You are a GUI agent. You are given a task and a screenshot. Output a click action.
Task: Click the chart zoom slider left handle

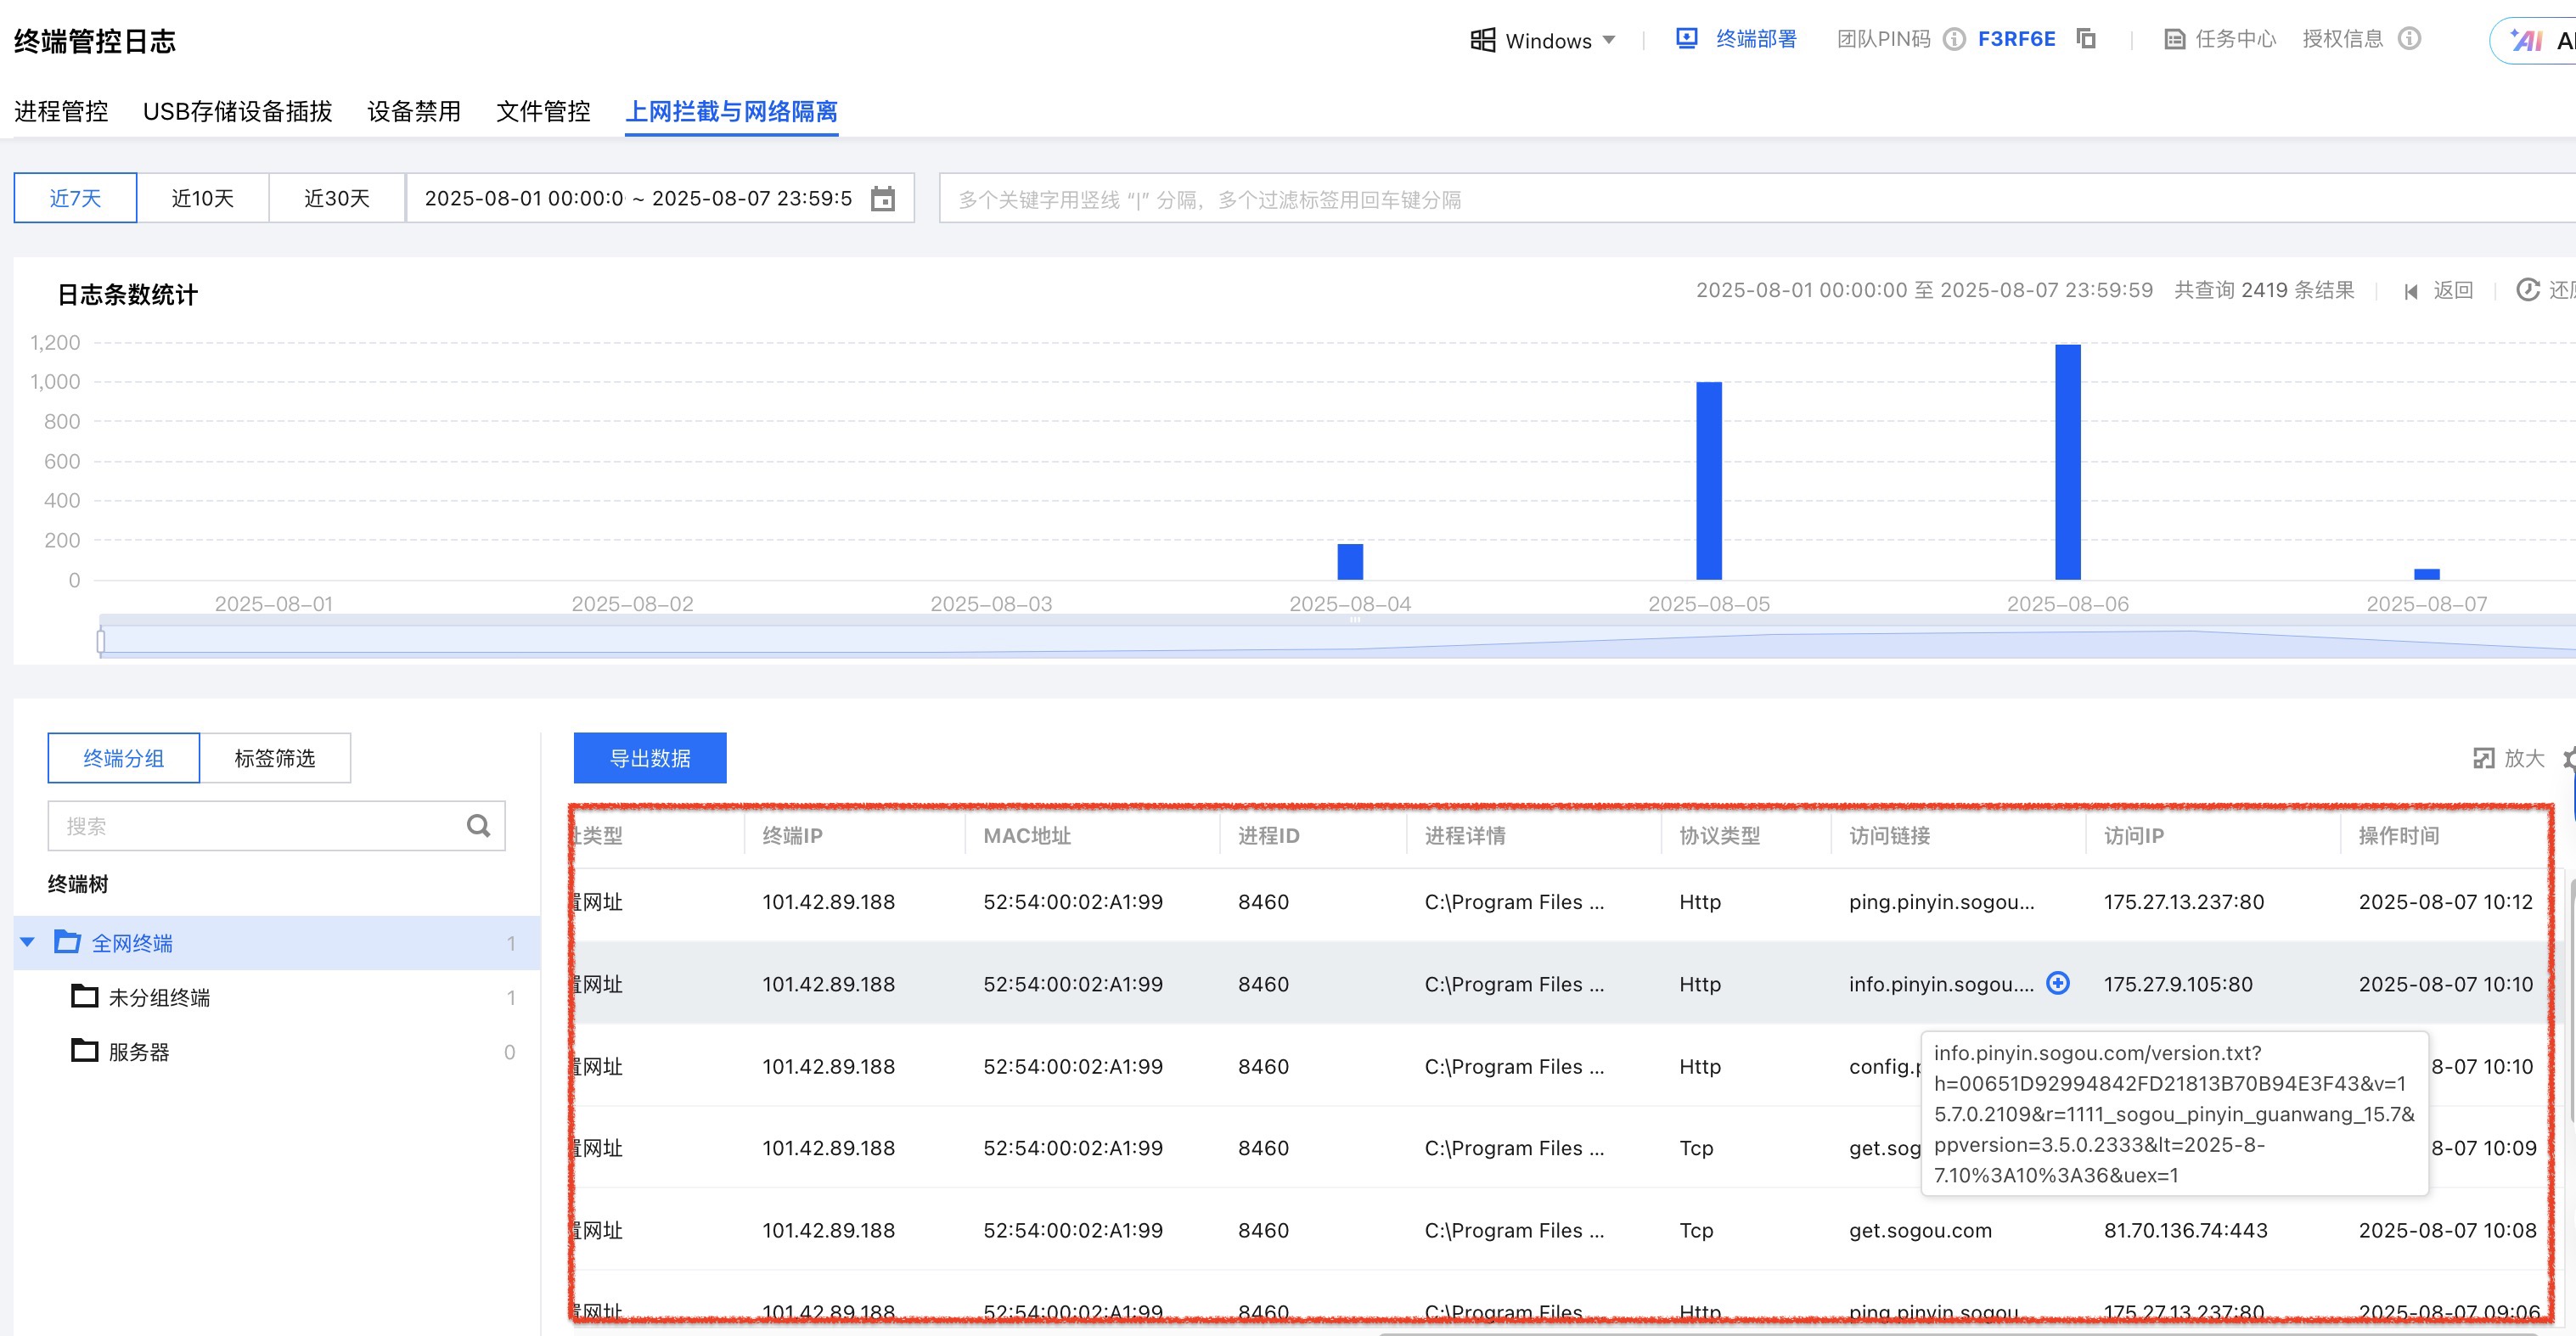point(100,641)
